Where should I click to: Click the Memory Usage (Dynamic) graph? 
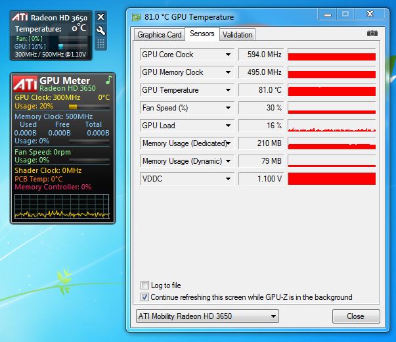[332, 161]
